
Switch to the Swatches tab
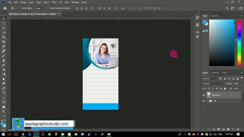(x=215, y=16)
